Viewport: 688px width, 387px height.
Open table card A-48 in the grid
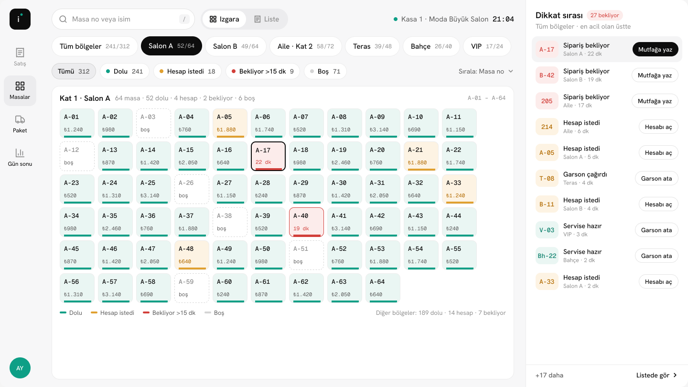tap(192, 255)
